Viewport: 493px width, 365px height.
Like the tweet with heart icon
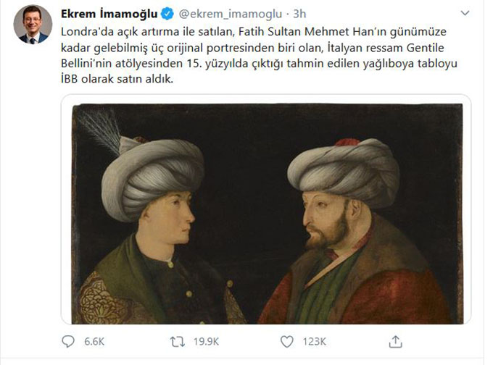pyautogui.click(x=287, y=341)
